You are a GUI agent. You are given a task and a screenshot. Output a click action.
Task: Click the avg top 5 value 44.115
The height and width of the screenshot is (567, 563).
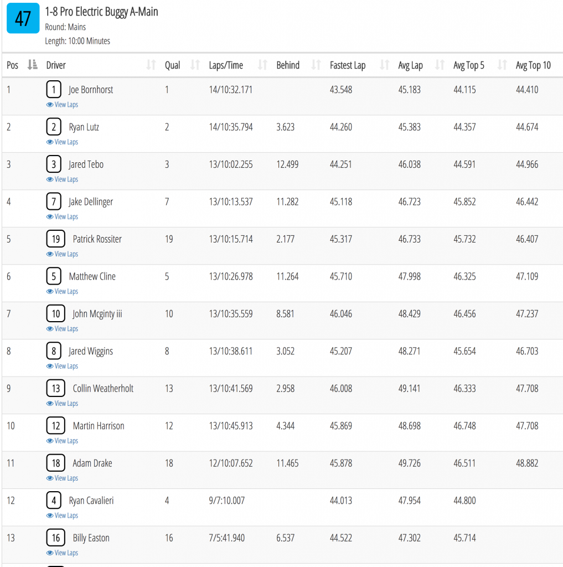(x=464, y=90)
